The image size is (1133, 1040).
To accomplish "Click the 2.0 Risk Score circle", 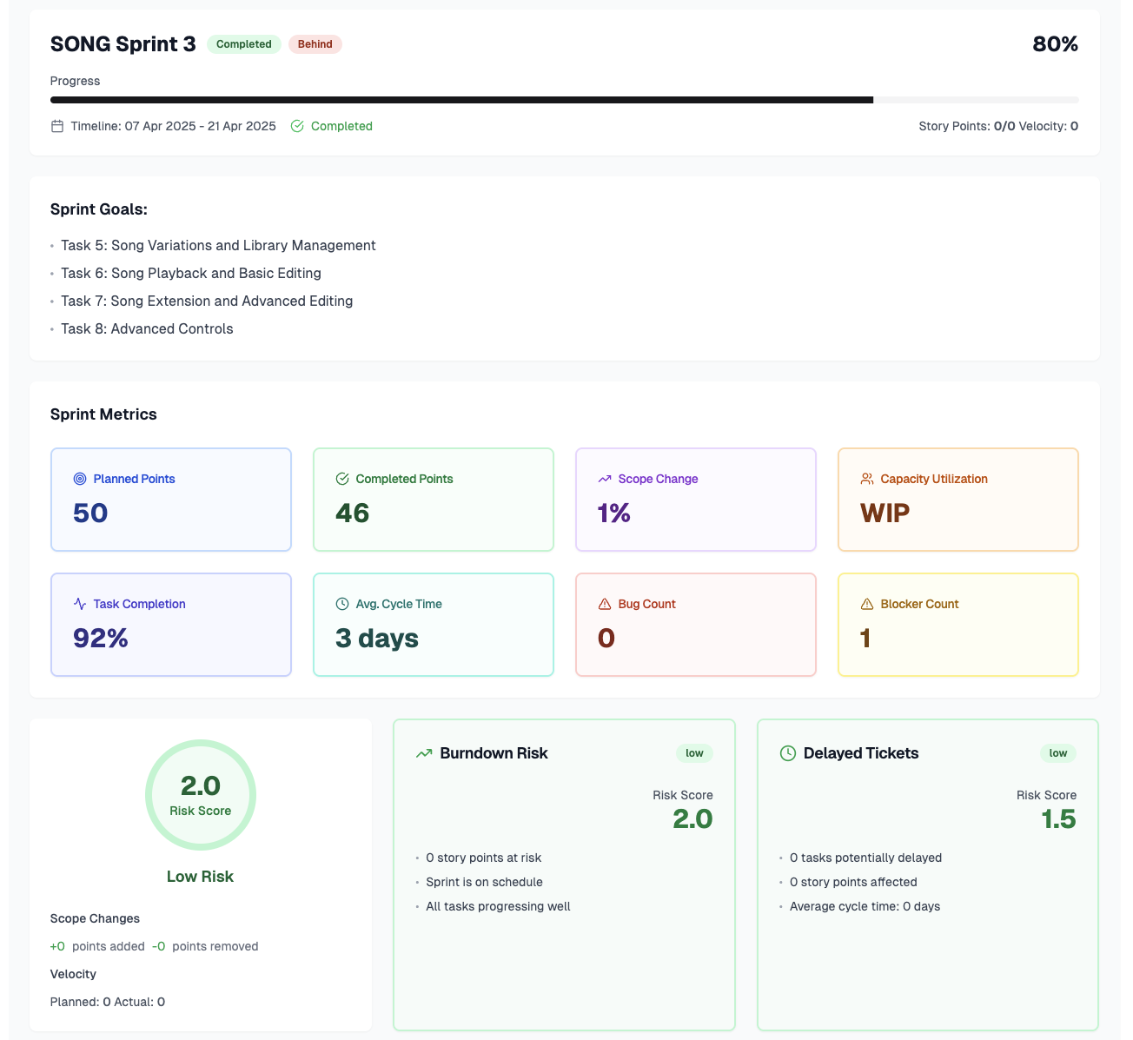I will 201,794.
